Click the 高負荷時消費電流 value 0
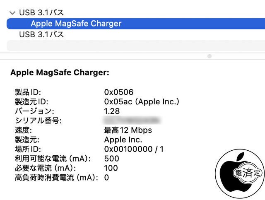This screenshot has width=265, height=200. 106,178
